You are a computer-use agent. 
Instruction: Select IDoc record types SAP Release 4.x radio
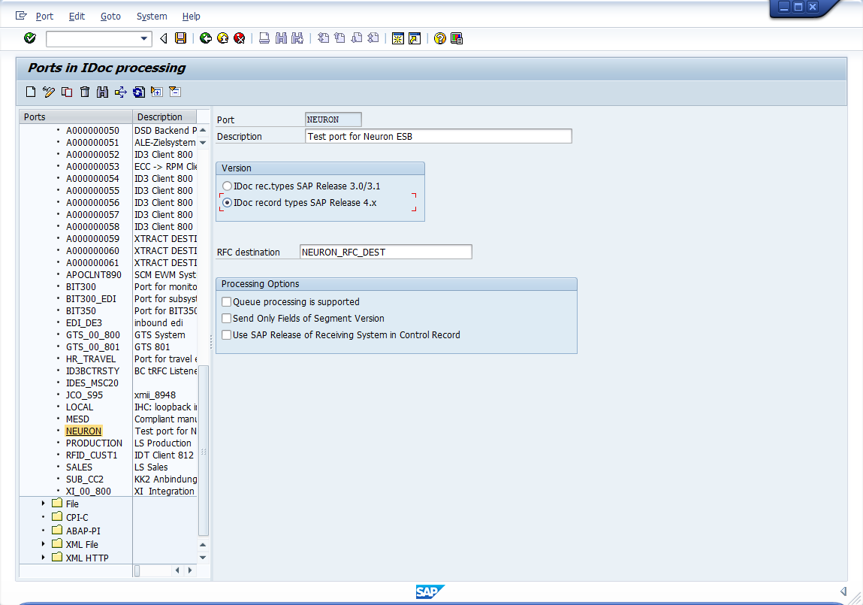227,203
